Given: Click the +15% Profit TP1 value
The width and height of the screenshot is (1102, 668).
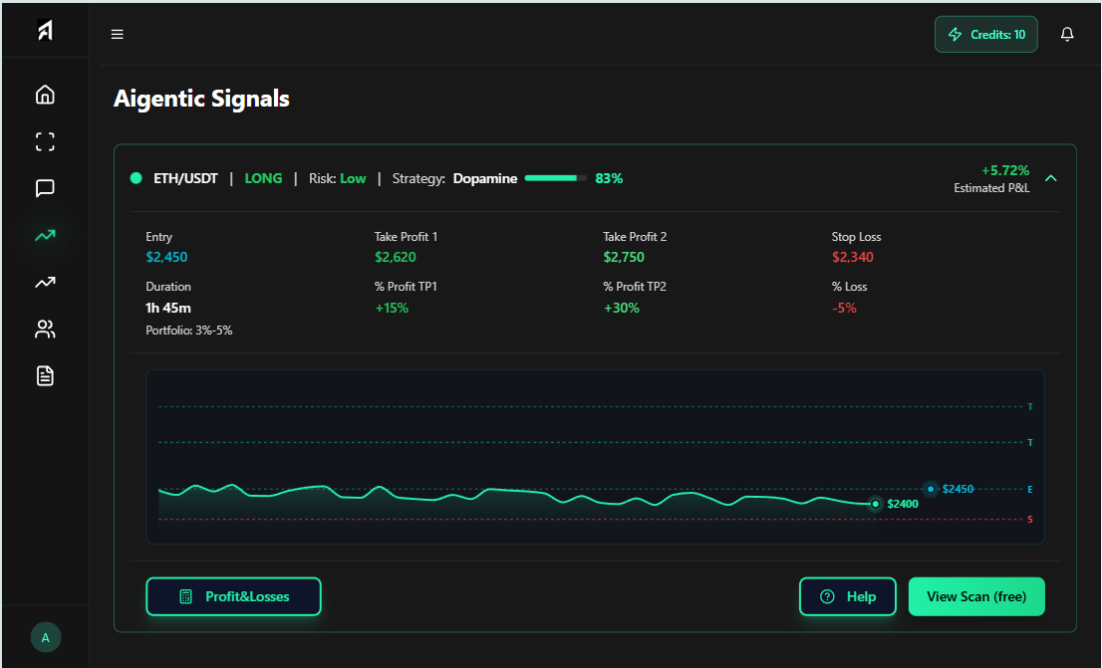Looking at the screenshot, I should coord(392,308).
